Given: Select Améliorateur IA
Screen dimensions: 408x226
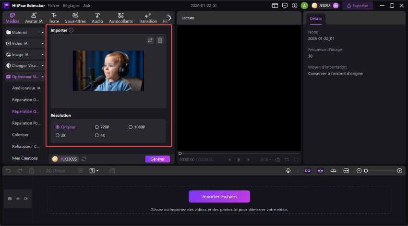Looking at the screenshot, I should (x=26, y=88).
